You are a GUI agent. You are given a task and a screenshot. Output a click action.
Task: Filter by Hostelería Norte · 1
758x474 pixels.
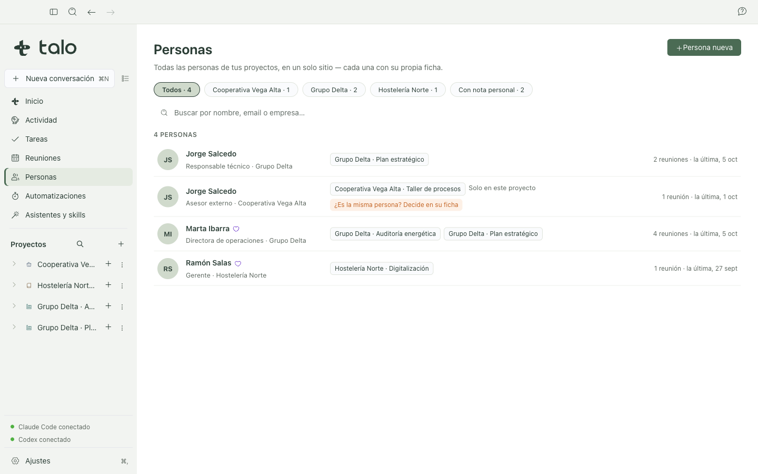(408, 90)
